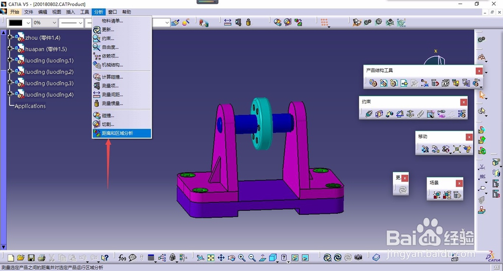Expand the luoding (luoding.2) tree node
The width and height of the screenshot is (503, 271).
(x=10, y=71)
